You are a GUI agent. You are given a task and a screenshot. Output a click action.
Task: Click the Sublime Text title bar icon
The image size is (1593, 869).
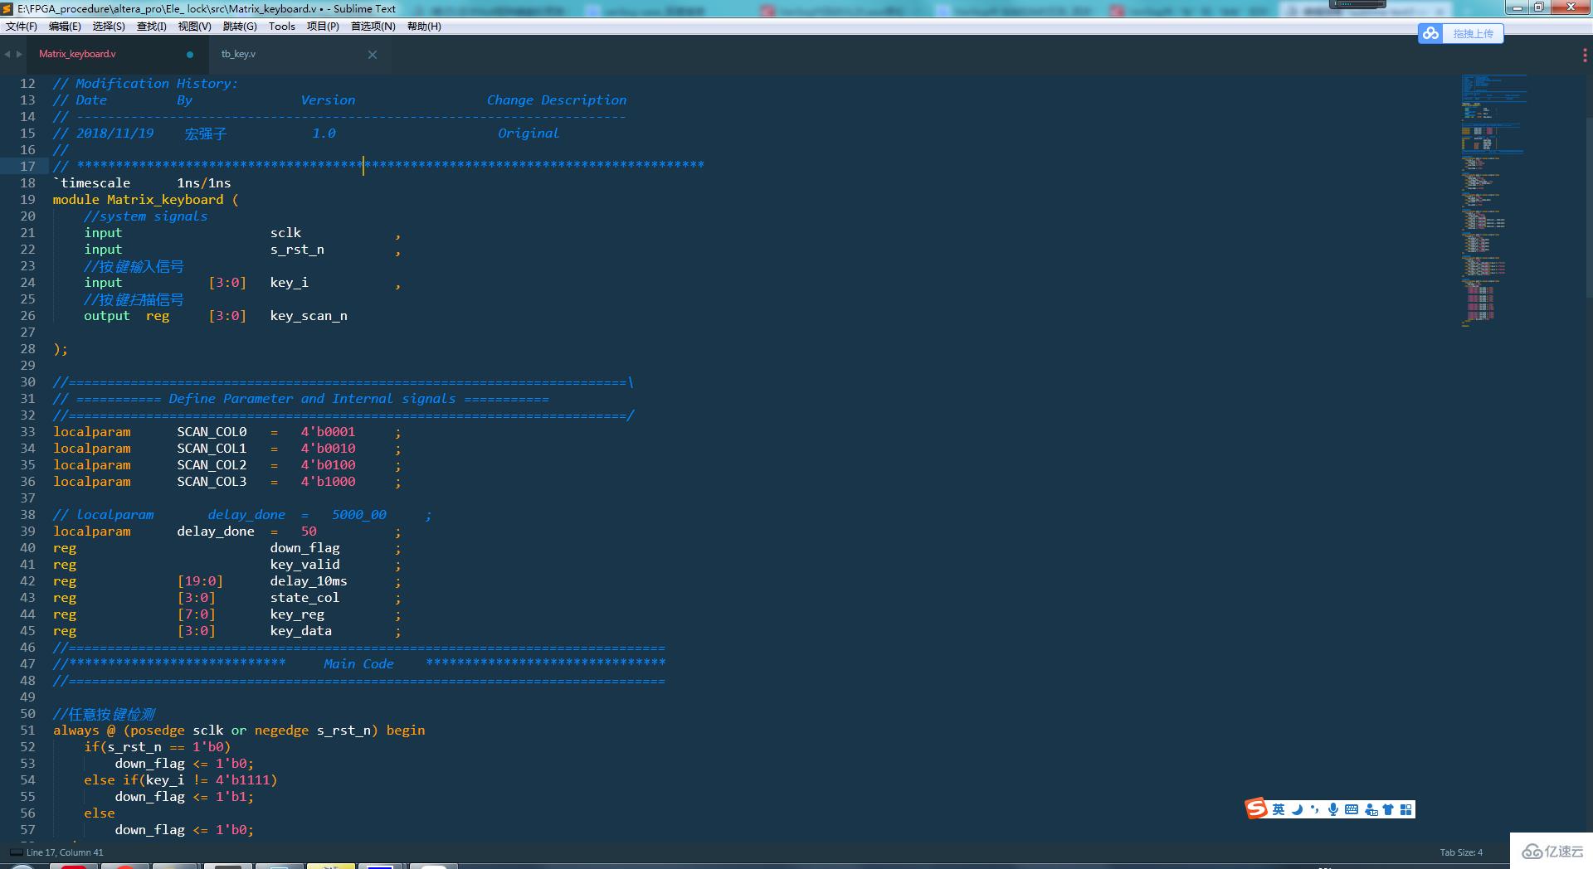[7, 8]
